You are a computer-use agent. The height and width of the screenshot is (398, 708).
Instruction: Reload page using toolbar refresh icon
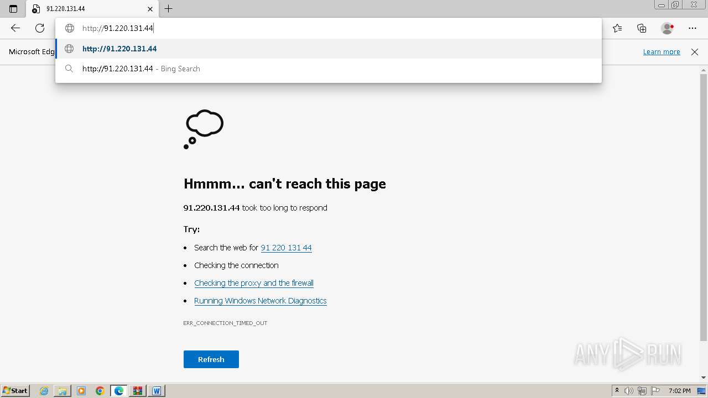[x=40, y=28]
